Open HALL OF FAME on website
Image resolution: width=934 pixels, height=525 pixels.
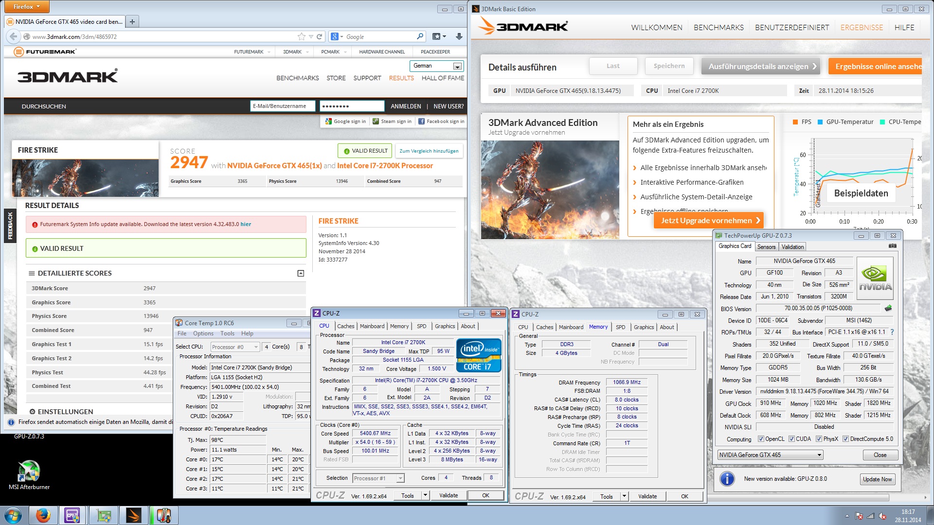click(x=443, y=78)
